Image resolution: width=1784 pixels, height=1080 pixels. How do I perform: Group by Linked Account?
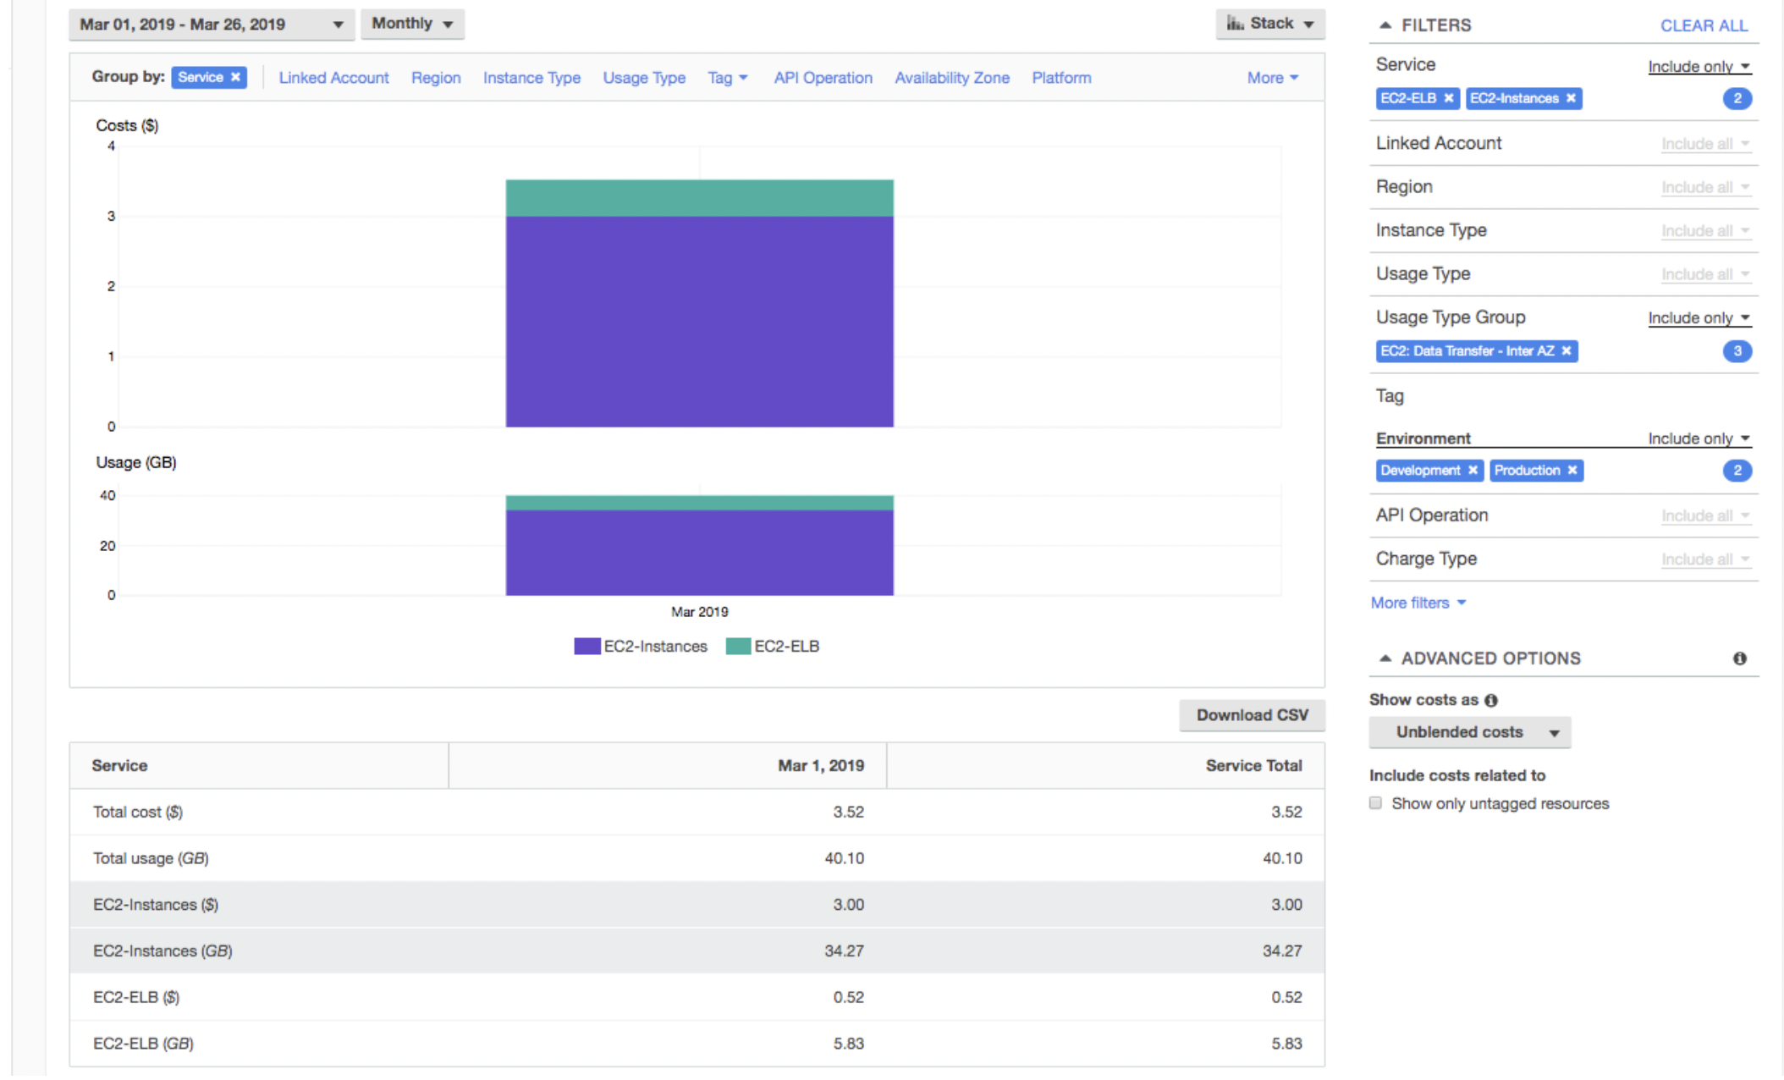click(x=333, y=77)
